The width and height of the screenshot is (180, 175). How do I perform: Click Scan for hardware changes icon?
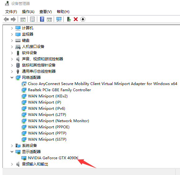[59, 19]
